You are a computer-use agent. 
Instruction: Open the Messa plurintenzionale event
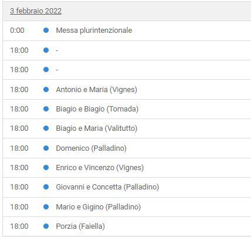point(94,31)
